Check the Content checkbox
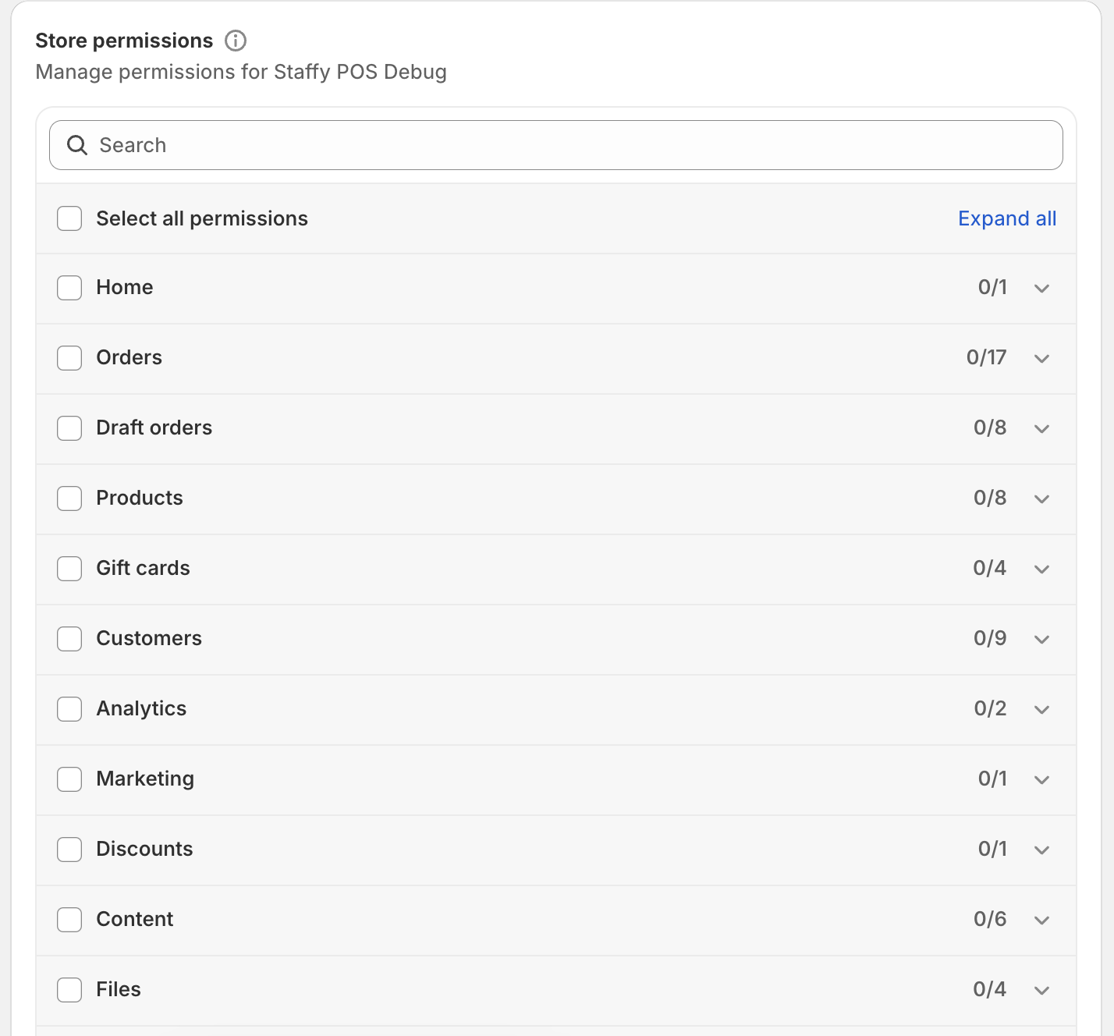Screen dimensions: 1114x1036 click(69, 919)
